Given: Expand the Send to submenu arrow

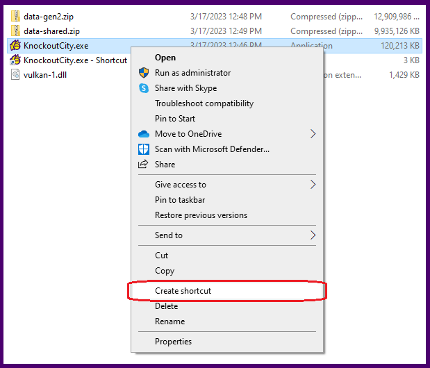Looking at the screenshot, I should coord(313,235).
